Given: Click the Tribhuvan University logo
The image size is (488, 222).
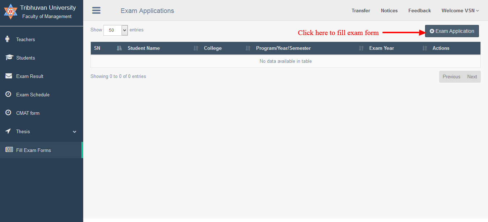Looking at the screenshot, I should coord(10,12).
